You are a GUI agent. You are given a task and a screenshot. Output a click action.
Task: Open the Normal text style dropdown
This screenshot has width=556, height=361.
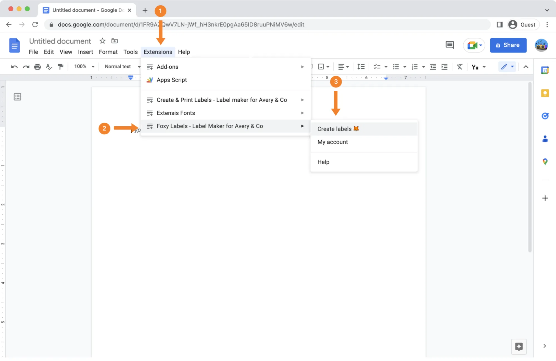tap(123, 67)
